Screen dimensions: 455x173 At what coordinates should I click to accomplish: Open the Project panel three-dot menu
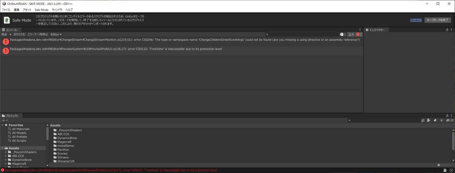pyautogui.click(x=452, y=116)
